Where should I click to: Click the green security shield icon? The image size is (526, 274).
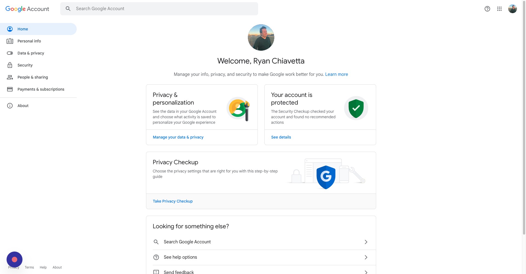point(356,108)
